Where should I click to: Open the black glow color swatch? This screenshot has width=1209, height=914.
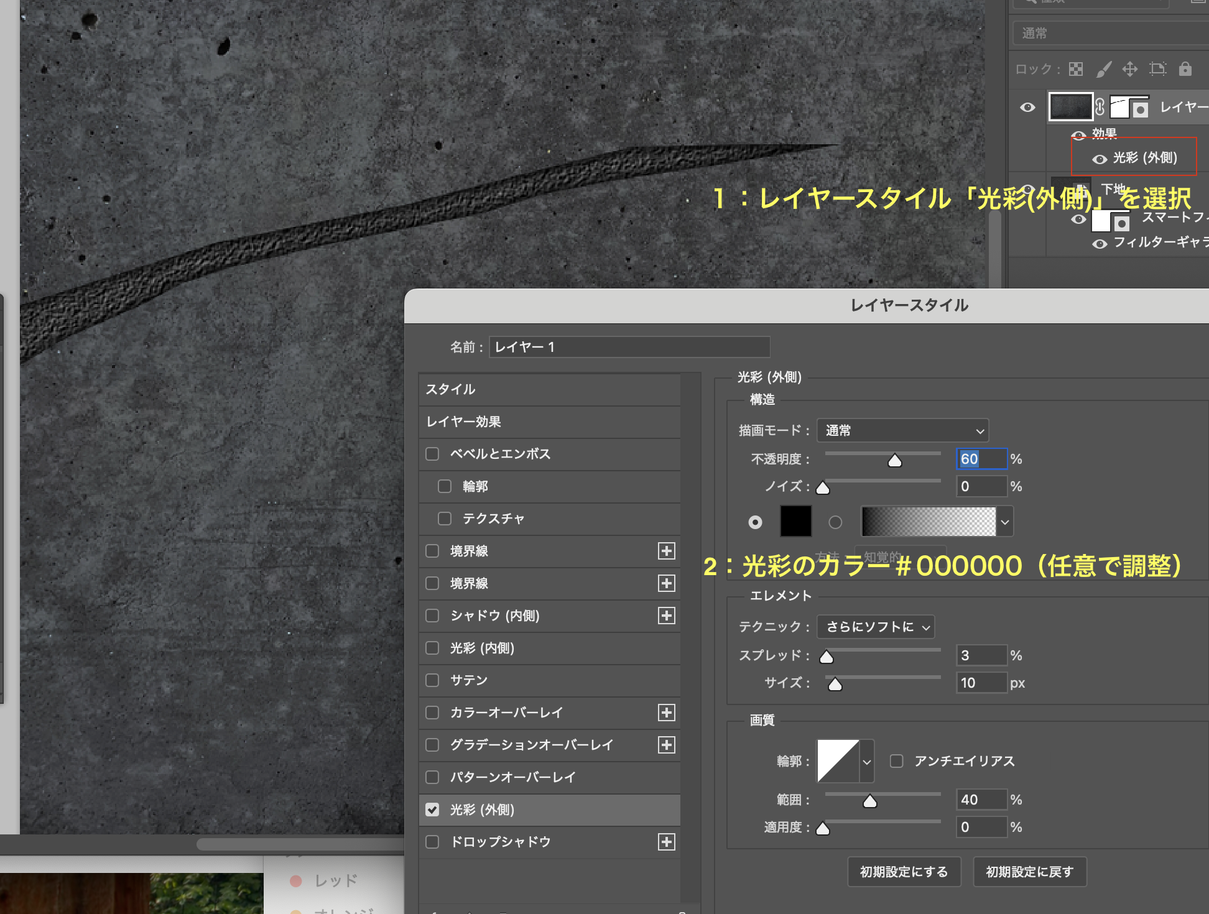[795, 521]
